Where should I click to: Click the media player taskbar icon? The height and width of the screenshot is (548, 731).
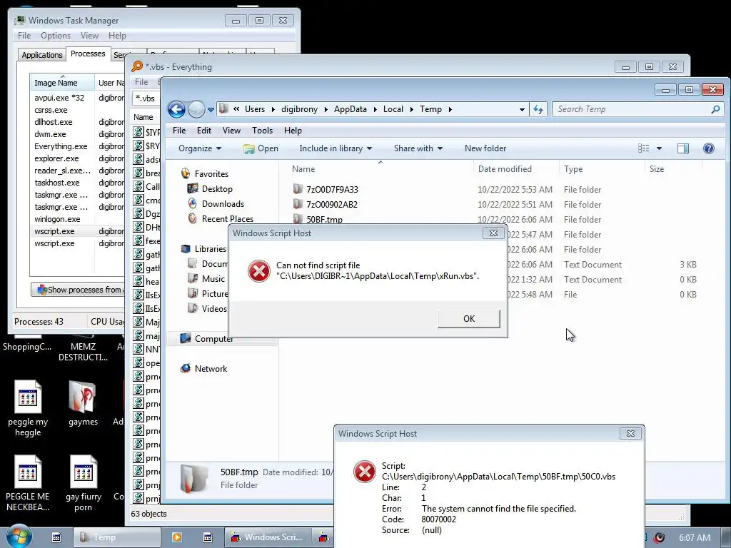click(177, 537)
